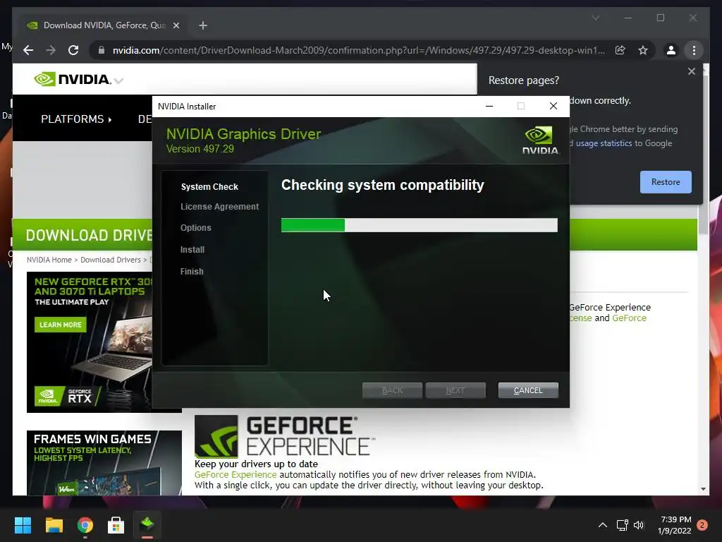Click Restore button in Chrome popup
Viewport: 722px width, 542px height.
(x=666, y=182)
